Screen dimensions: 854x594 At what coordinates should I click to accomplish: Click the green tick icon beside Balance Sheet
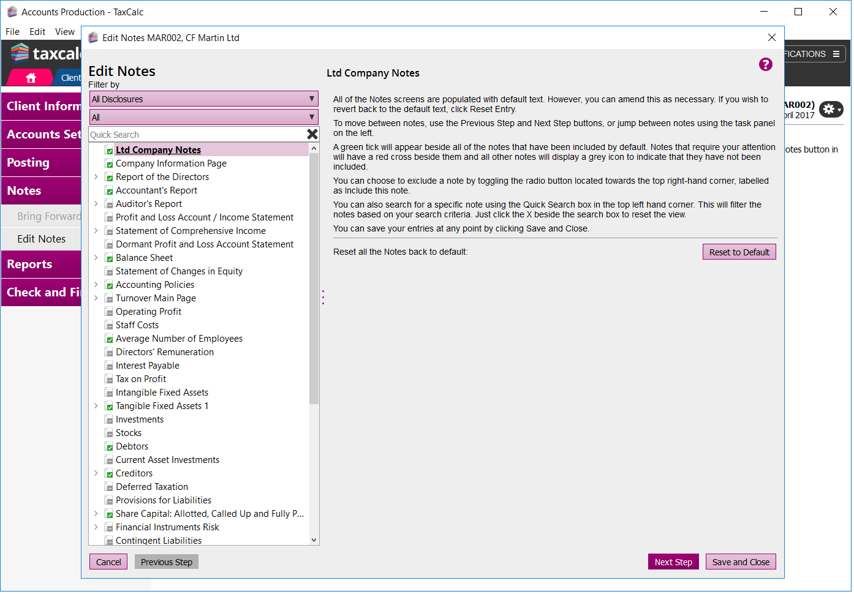109,258
